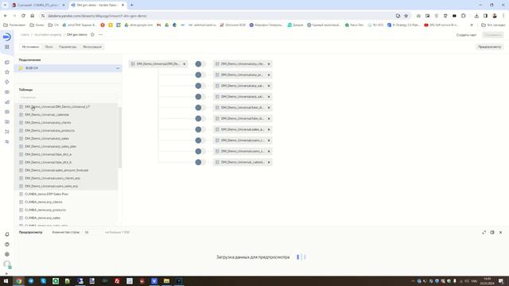Open Telegram from the taskbar

click(31, 281)
